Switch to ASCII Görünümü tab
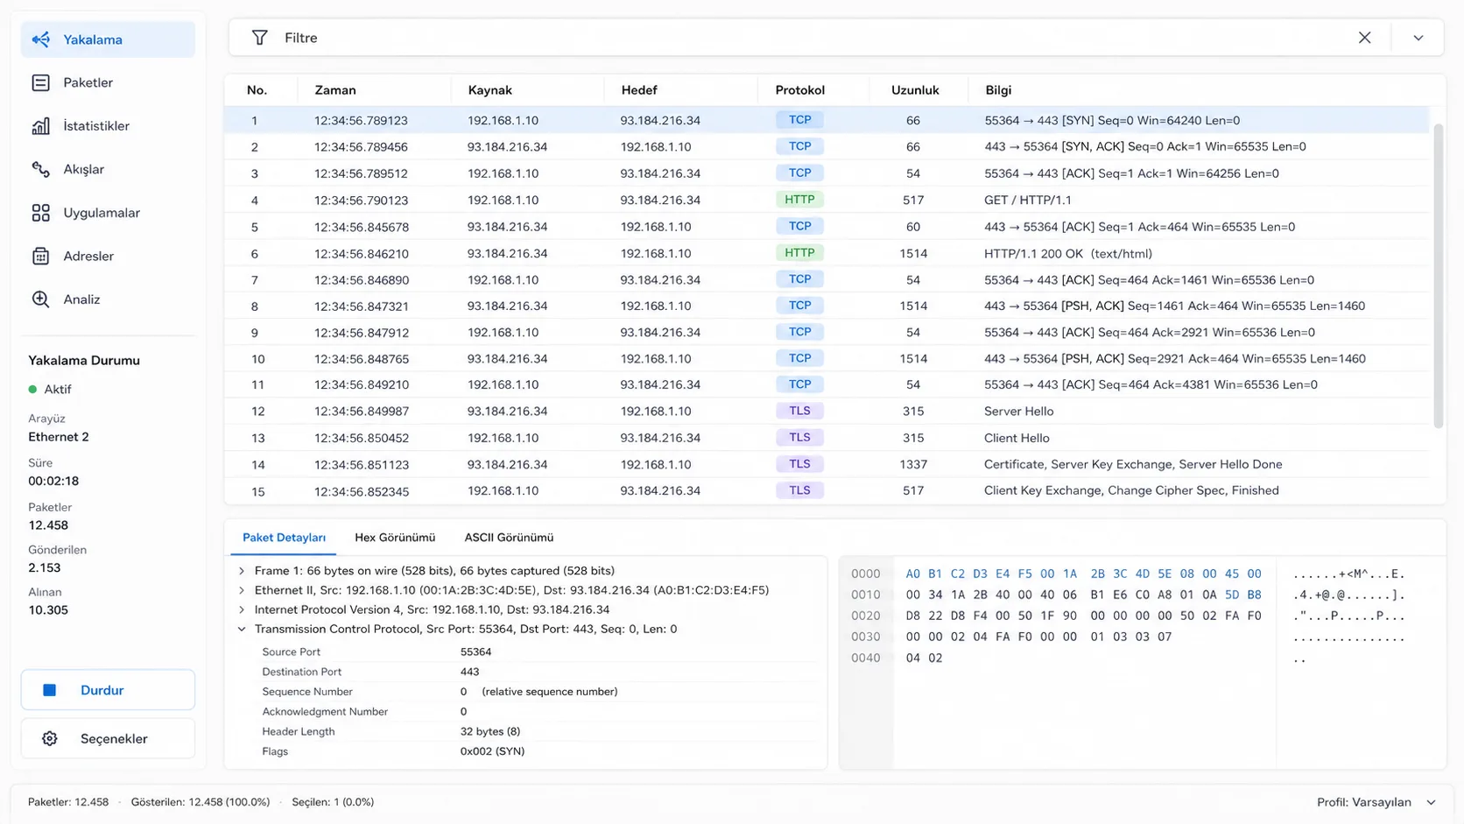Viewport: 1464px width, 824px height. 509,538
